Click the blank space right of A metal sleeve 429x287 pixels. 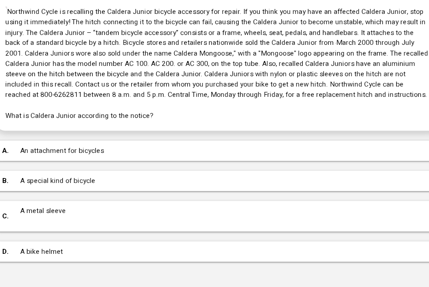coord(246,216)
